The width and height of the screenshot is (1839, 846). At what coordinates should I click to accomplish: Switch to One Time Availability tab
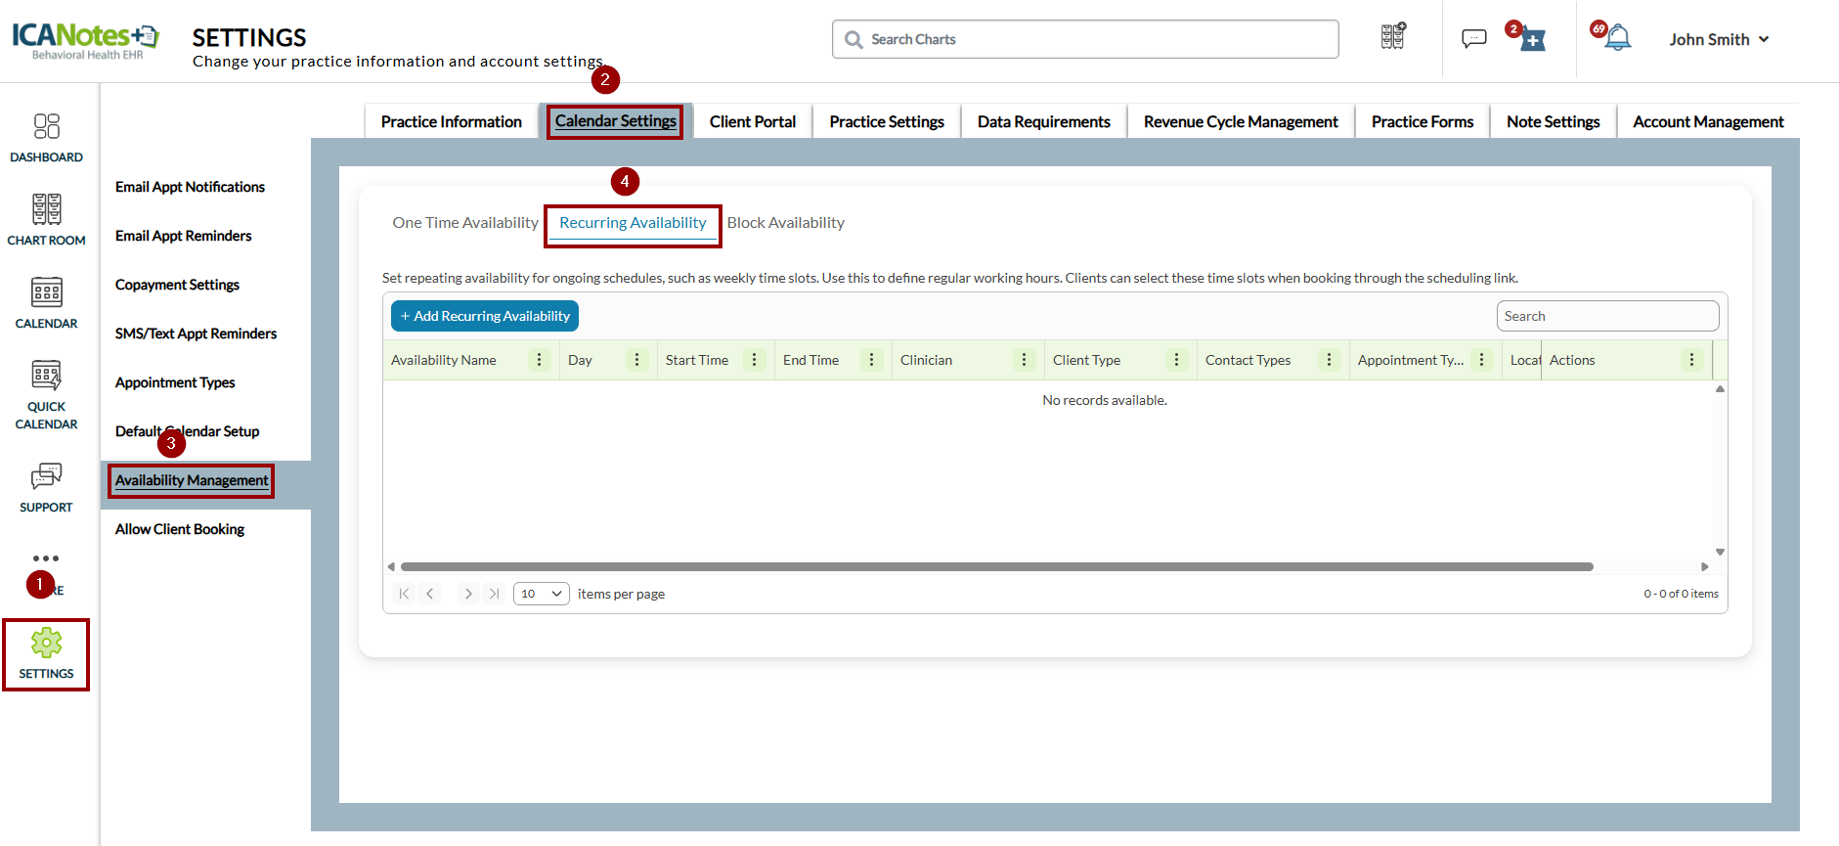point(465,223)
